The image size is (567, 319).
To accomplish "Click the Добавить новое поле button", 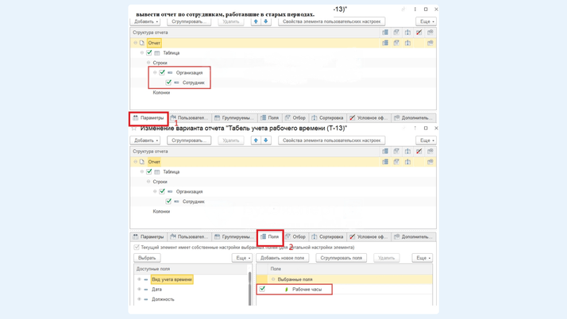I will tap(283, 258).
